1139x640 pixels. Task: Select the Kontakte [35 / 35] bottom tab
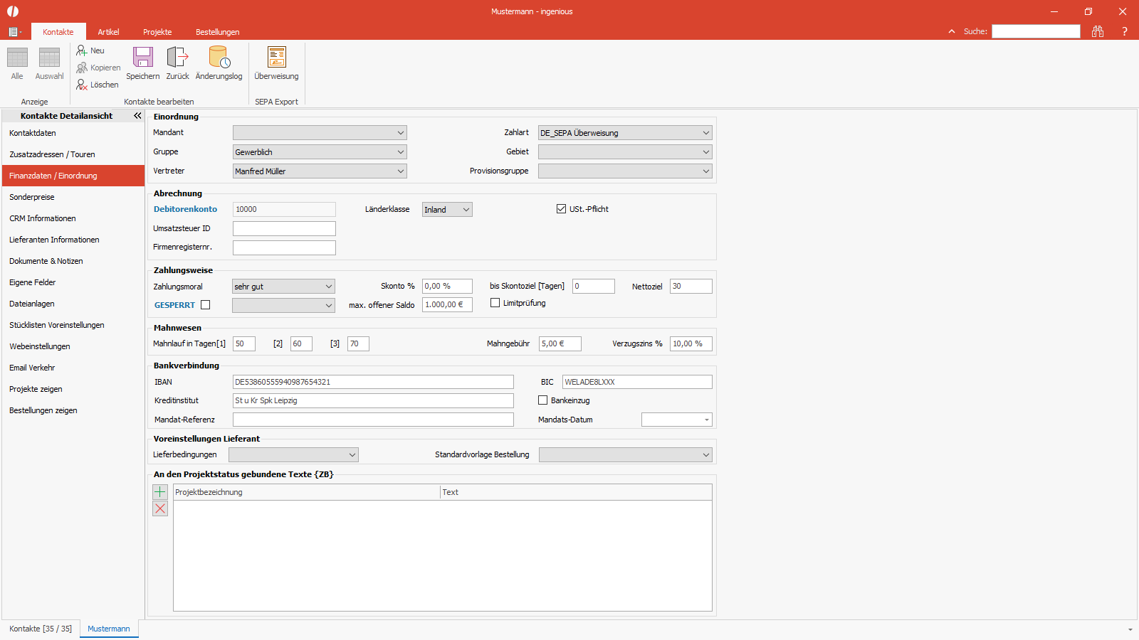click(x=41, y=629)
